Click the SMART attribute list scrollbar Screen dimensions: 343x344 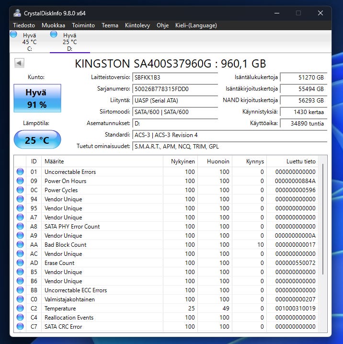click(x=323, y=219)
